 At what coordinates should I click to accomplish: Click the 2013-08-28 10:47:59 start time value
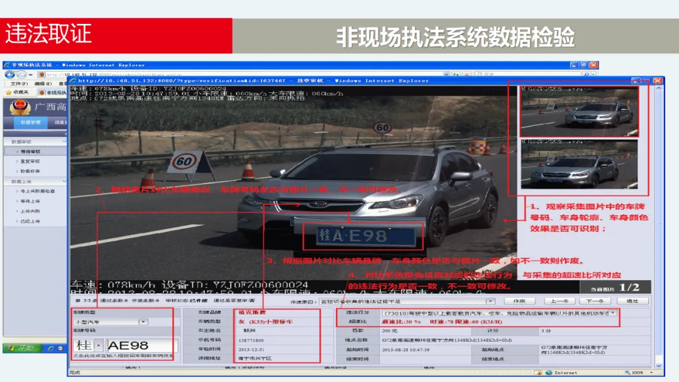406,349
